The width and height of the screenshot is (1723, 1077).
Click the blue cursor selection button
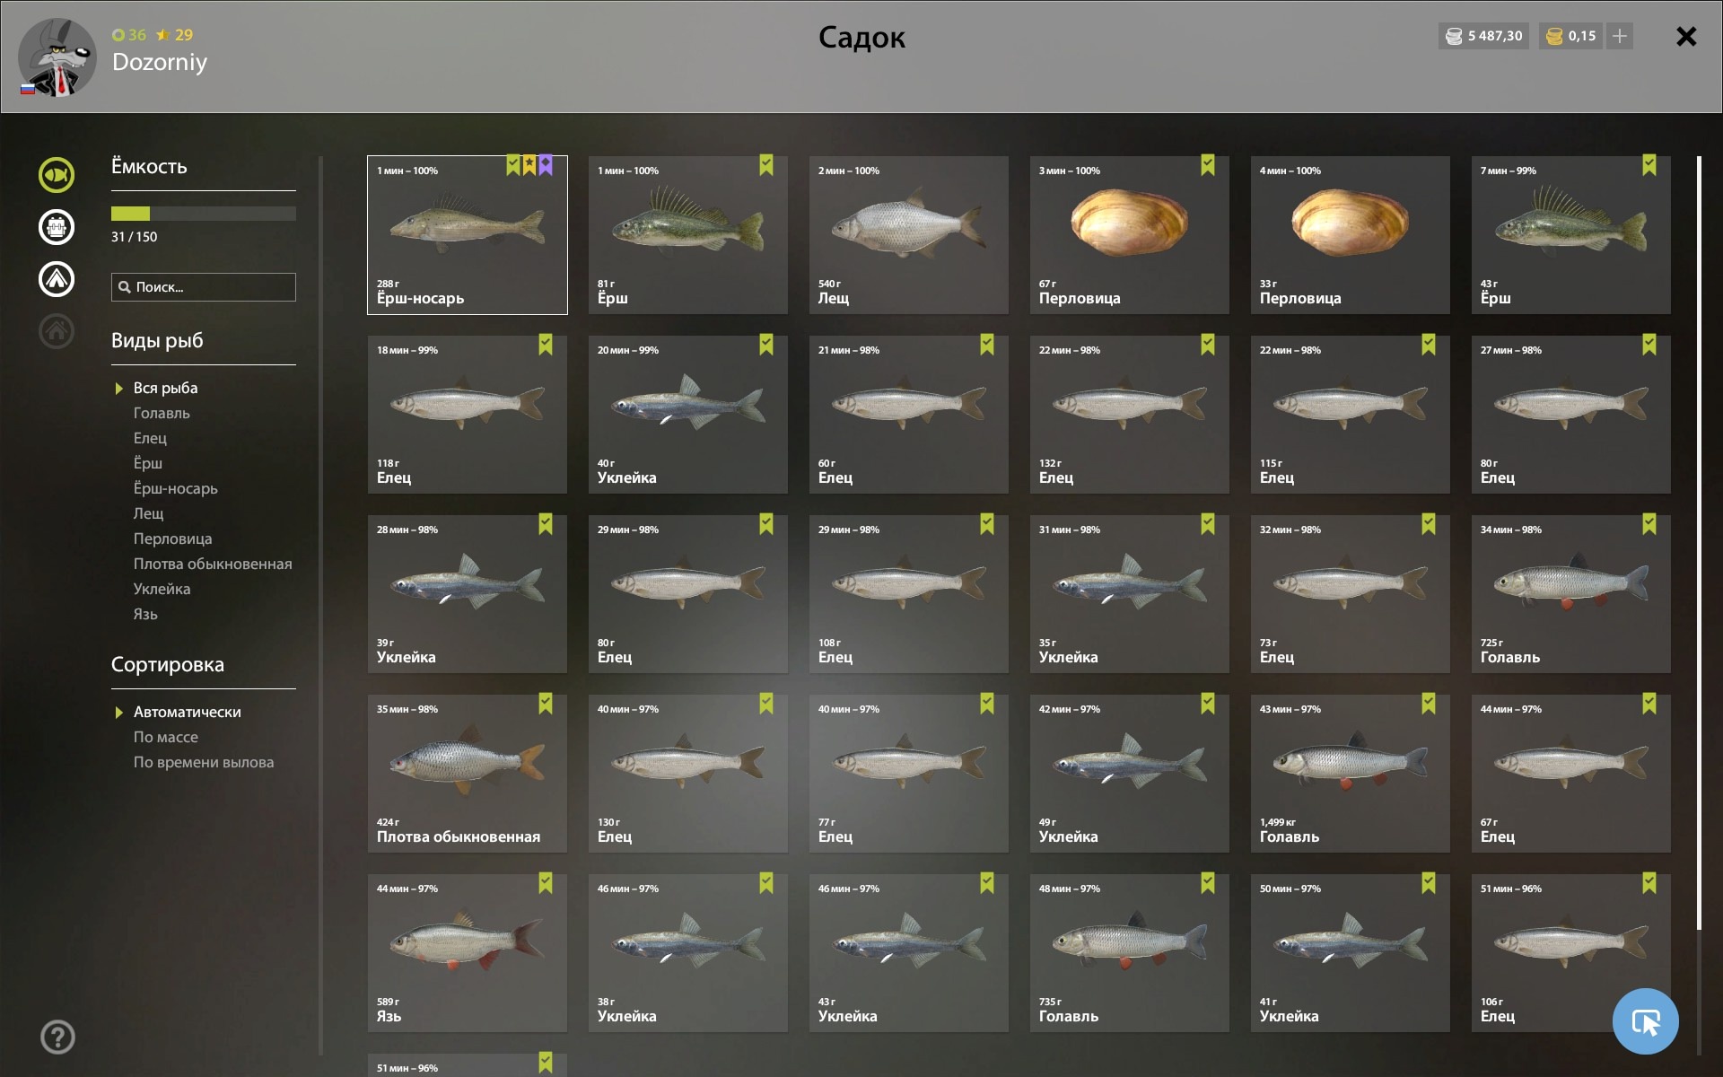1645,1021
